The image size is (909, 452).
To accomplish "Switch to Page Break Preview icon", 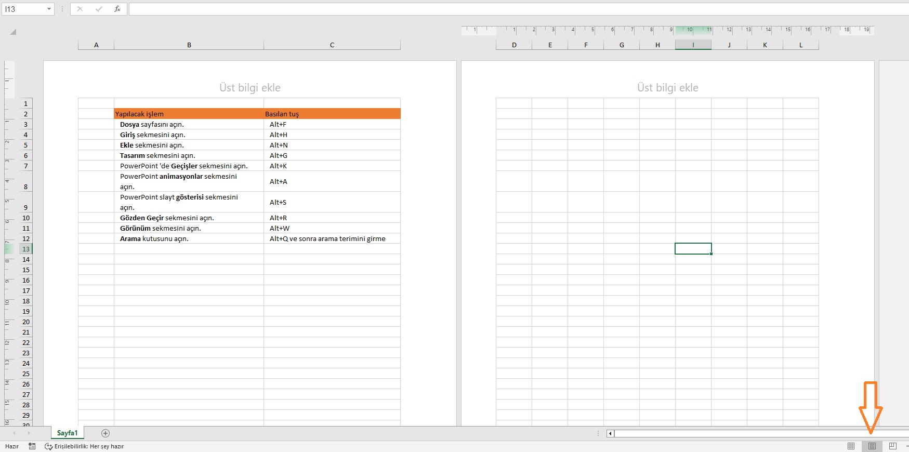I will (893, 446).
